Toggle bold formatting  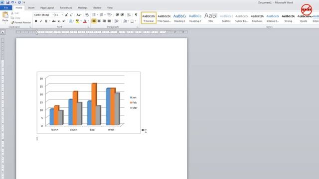click(36, 21)
